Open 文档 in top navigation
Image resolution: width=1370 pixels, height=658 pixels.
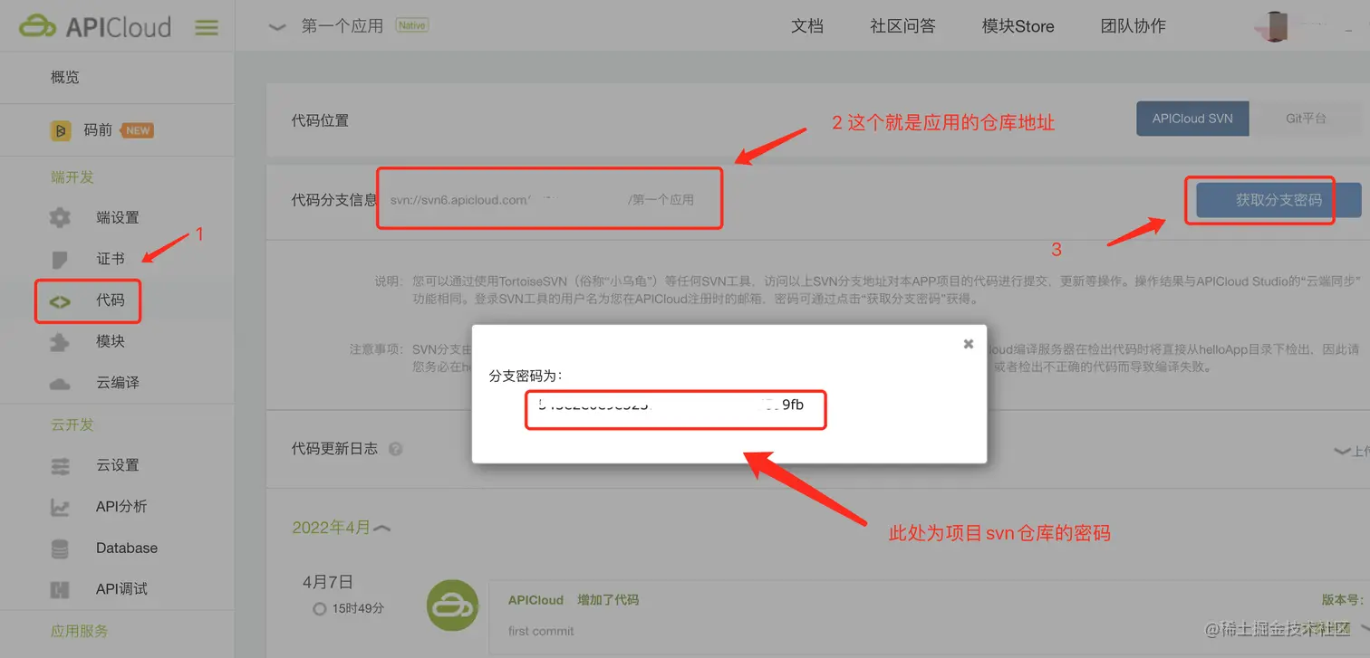coord(807,26)
